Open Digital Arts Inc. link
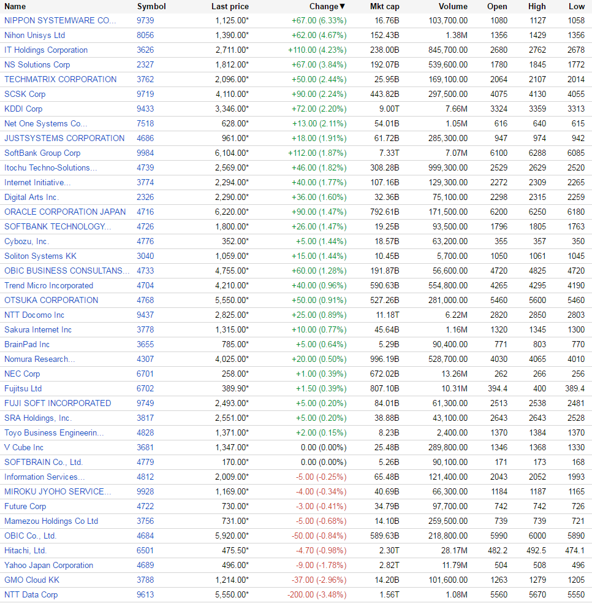This screenshot has width=592, height=603. coord(31,198)
